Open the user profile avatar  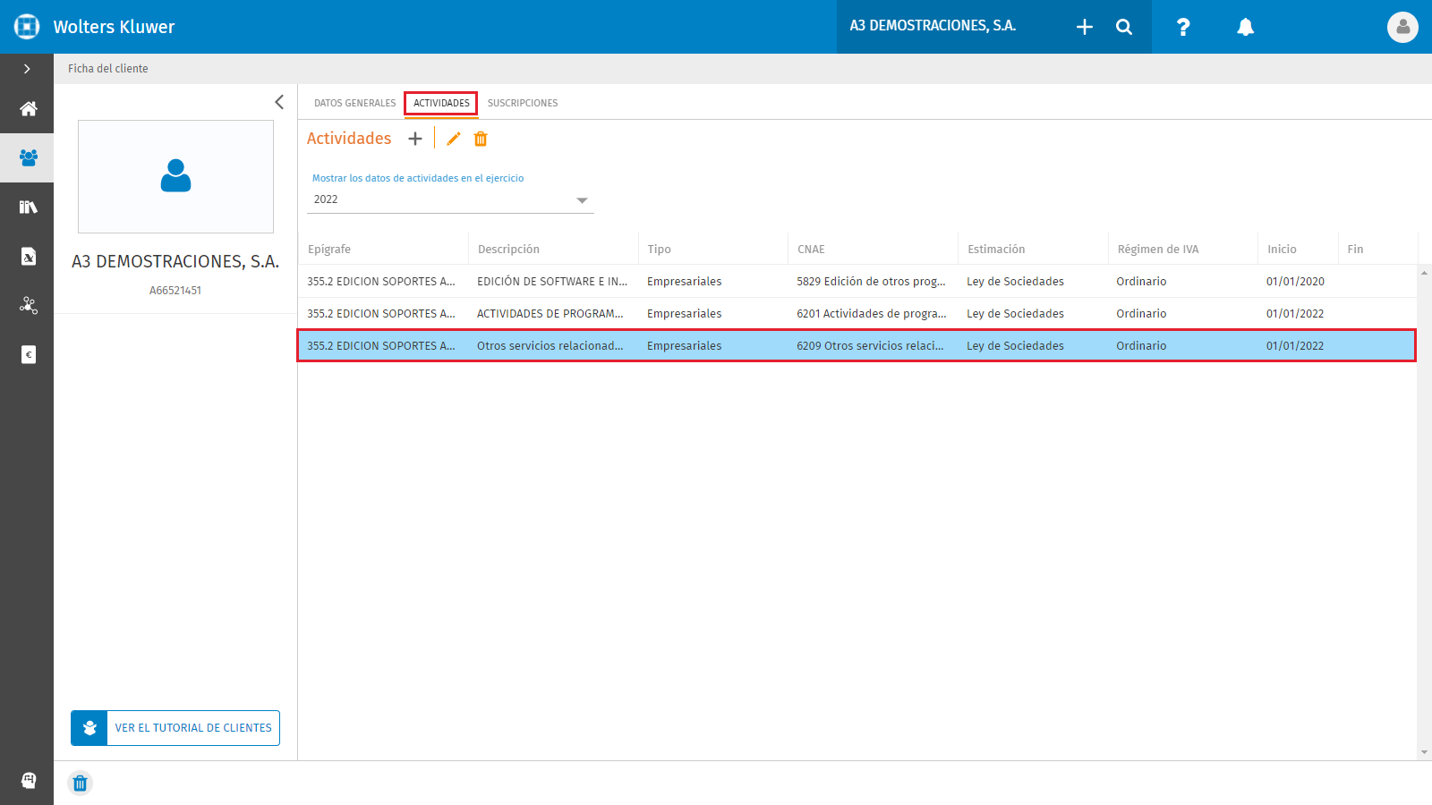click(x=1402, y=27)
